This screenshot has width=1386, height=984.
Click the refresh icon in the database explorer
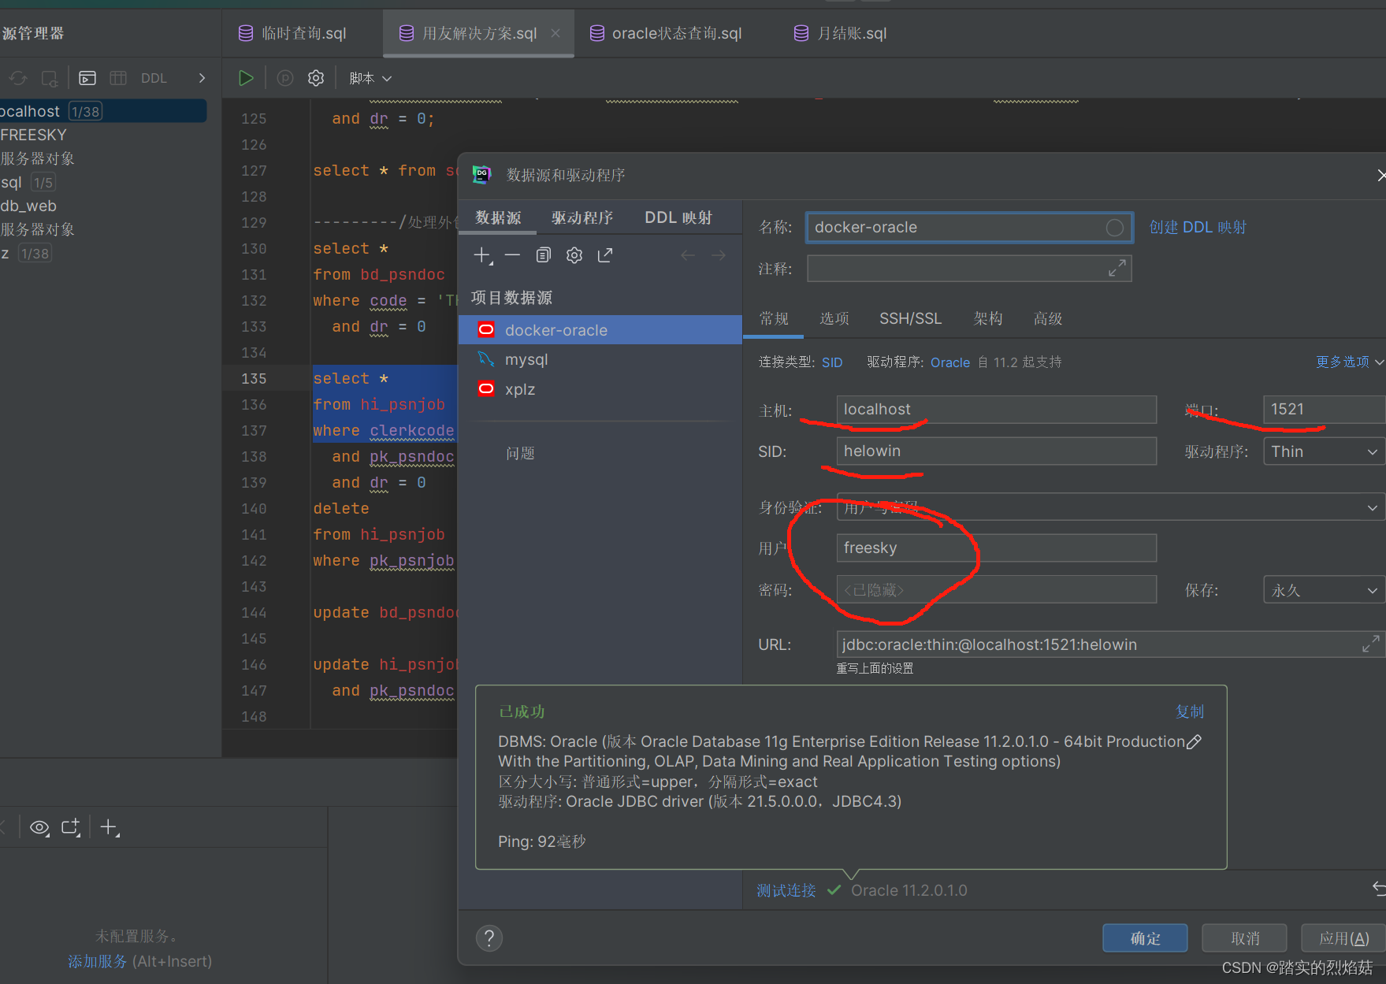point(18,78)
